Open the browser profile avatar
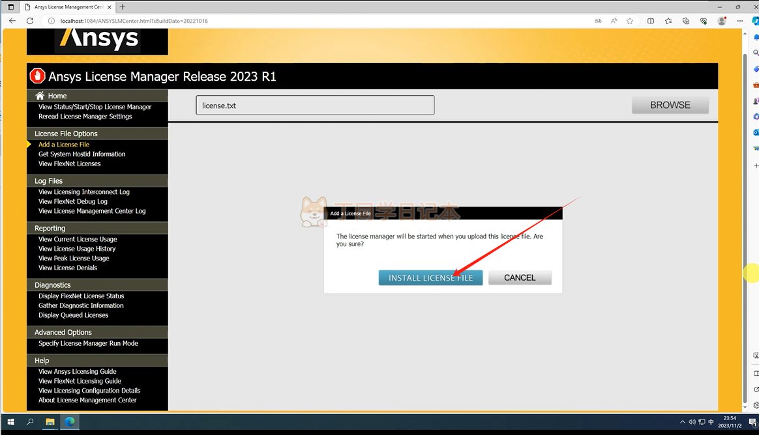The image size is (759, 435). tap(722, 21)
